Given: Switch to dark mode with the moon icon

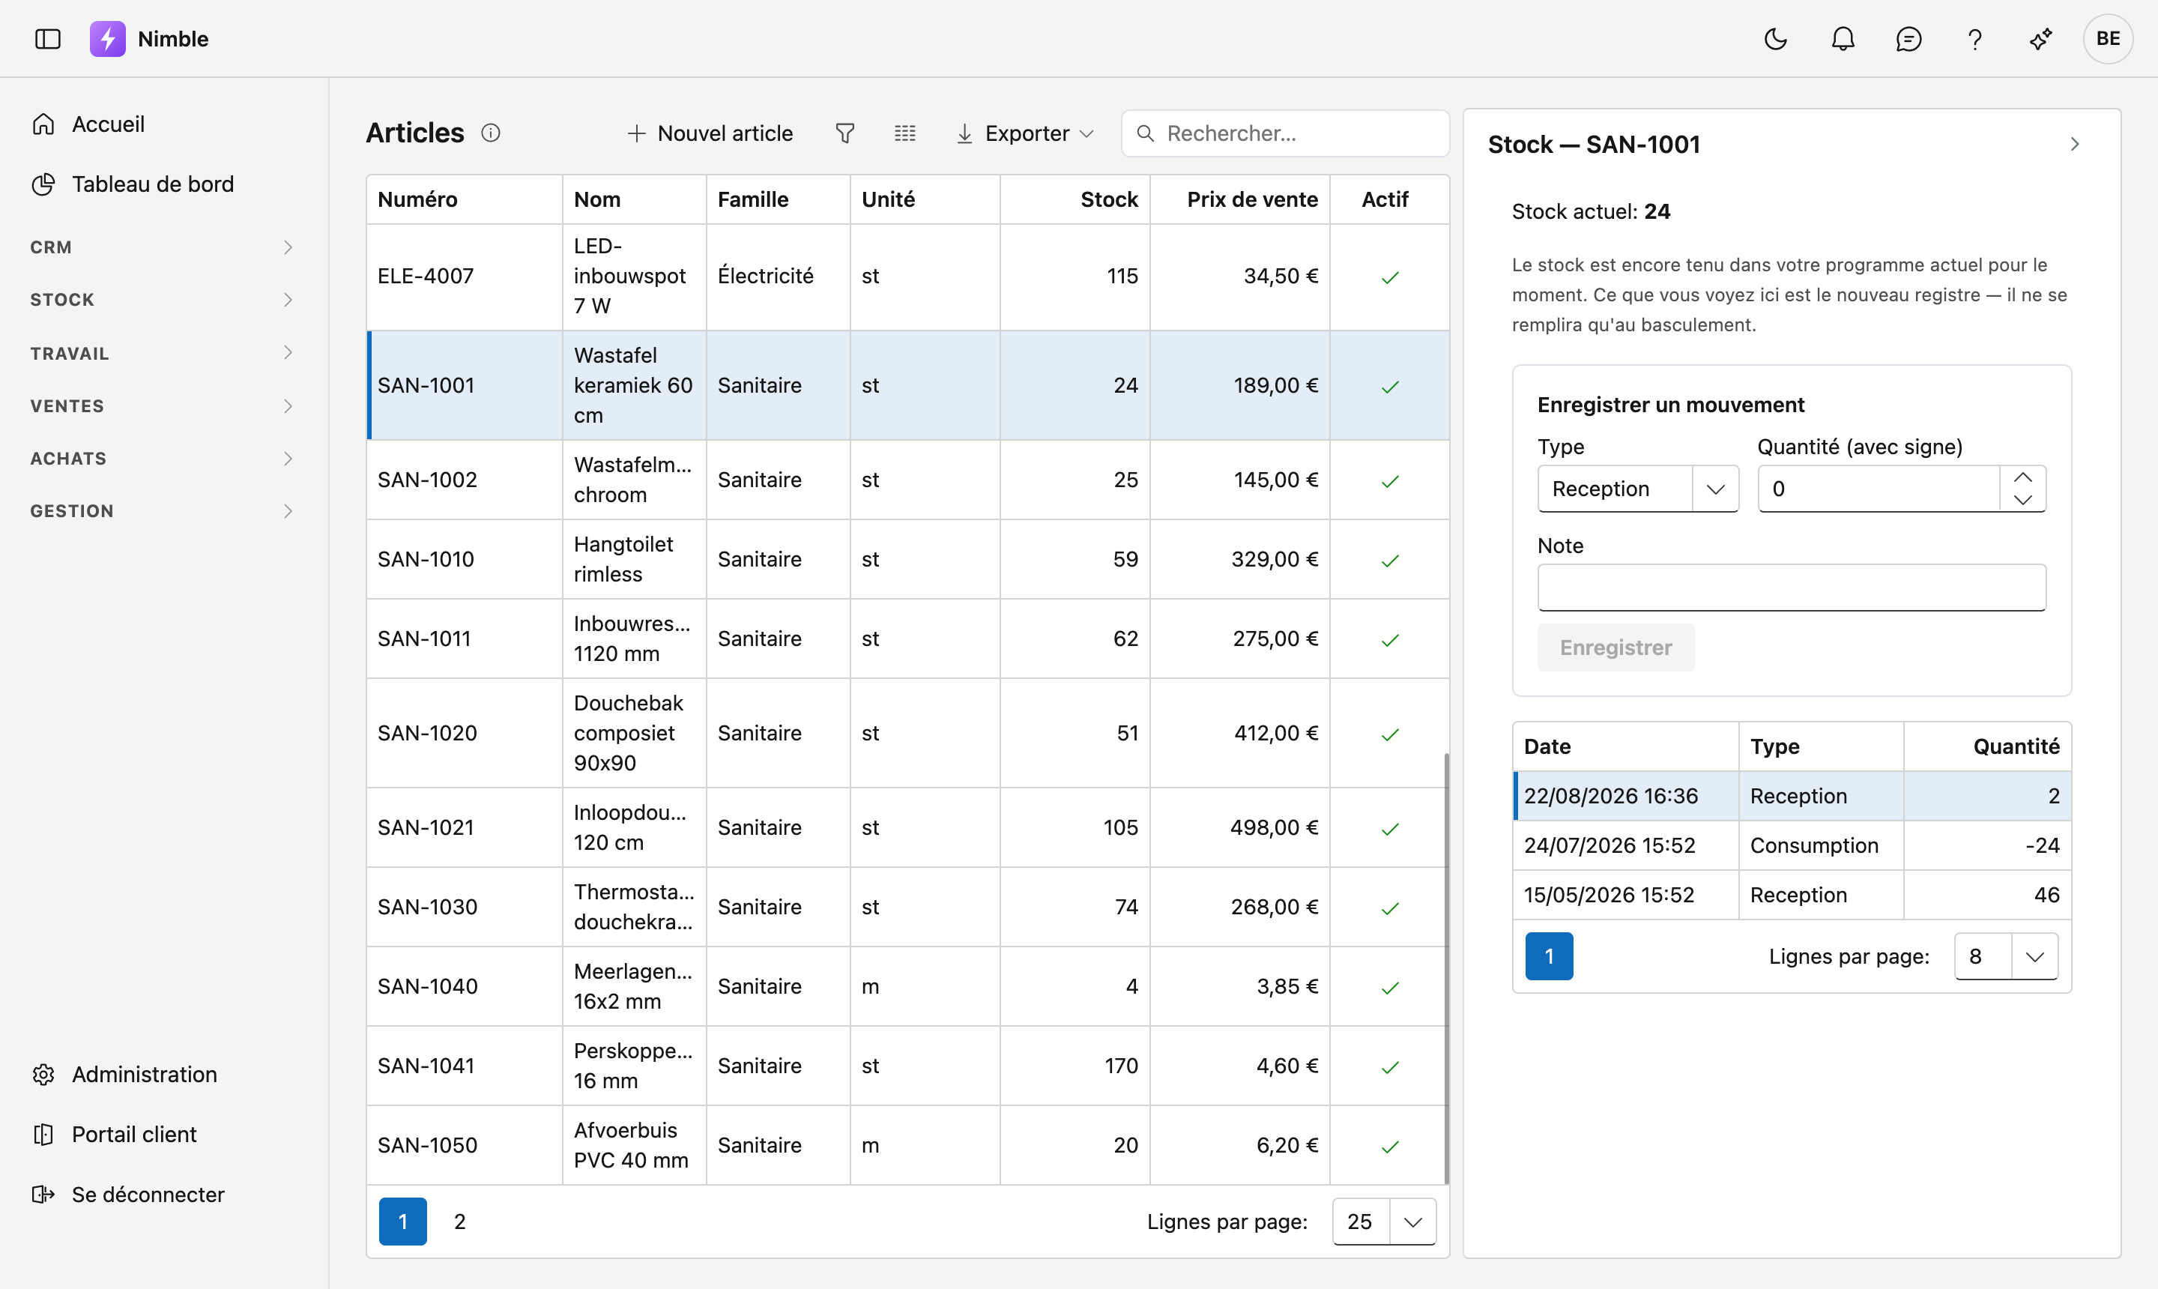Looking at the screenshot, I should click(x=1776, y=39).
